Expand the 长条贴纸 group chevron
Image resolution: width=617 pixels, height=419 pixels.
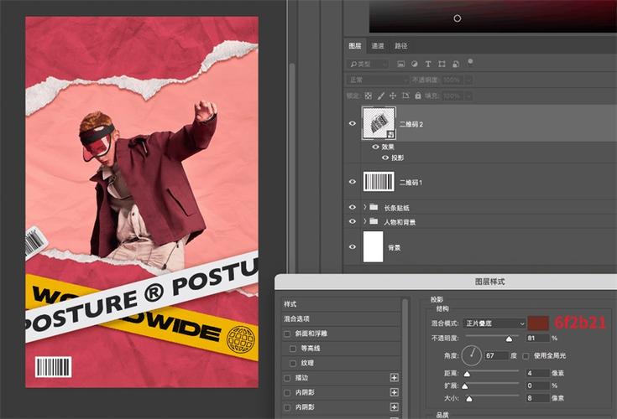point(365,206)
